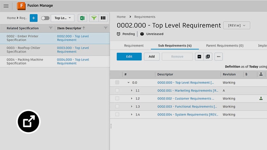This screenshot has width=267, height=150.
Task: Flip the toggle switch beside Top Level dropdown
Action: [45, 18]
